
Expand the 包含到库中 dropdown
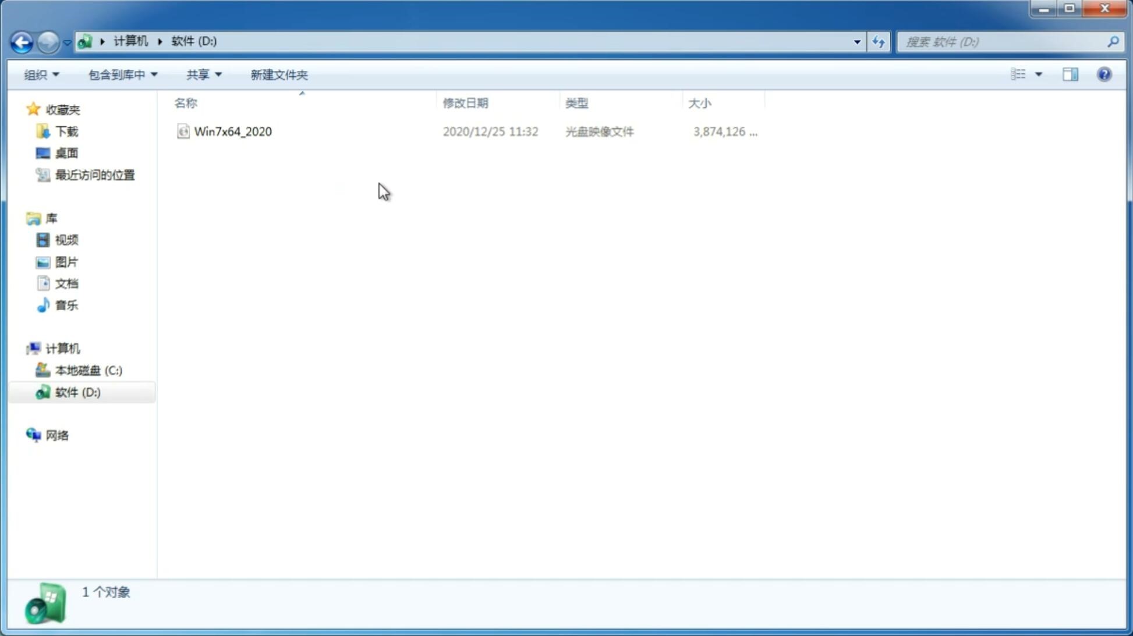[122, 74]
